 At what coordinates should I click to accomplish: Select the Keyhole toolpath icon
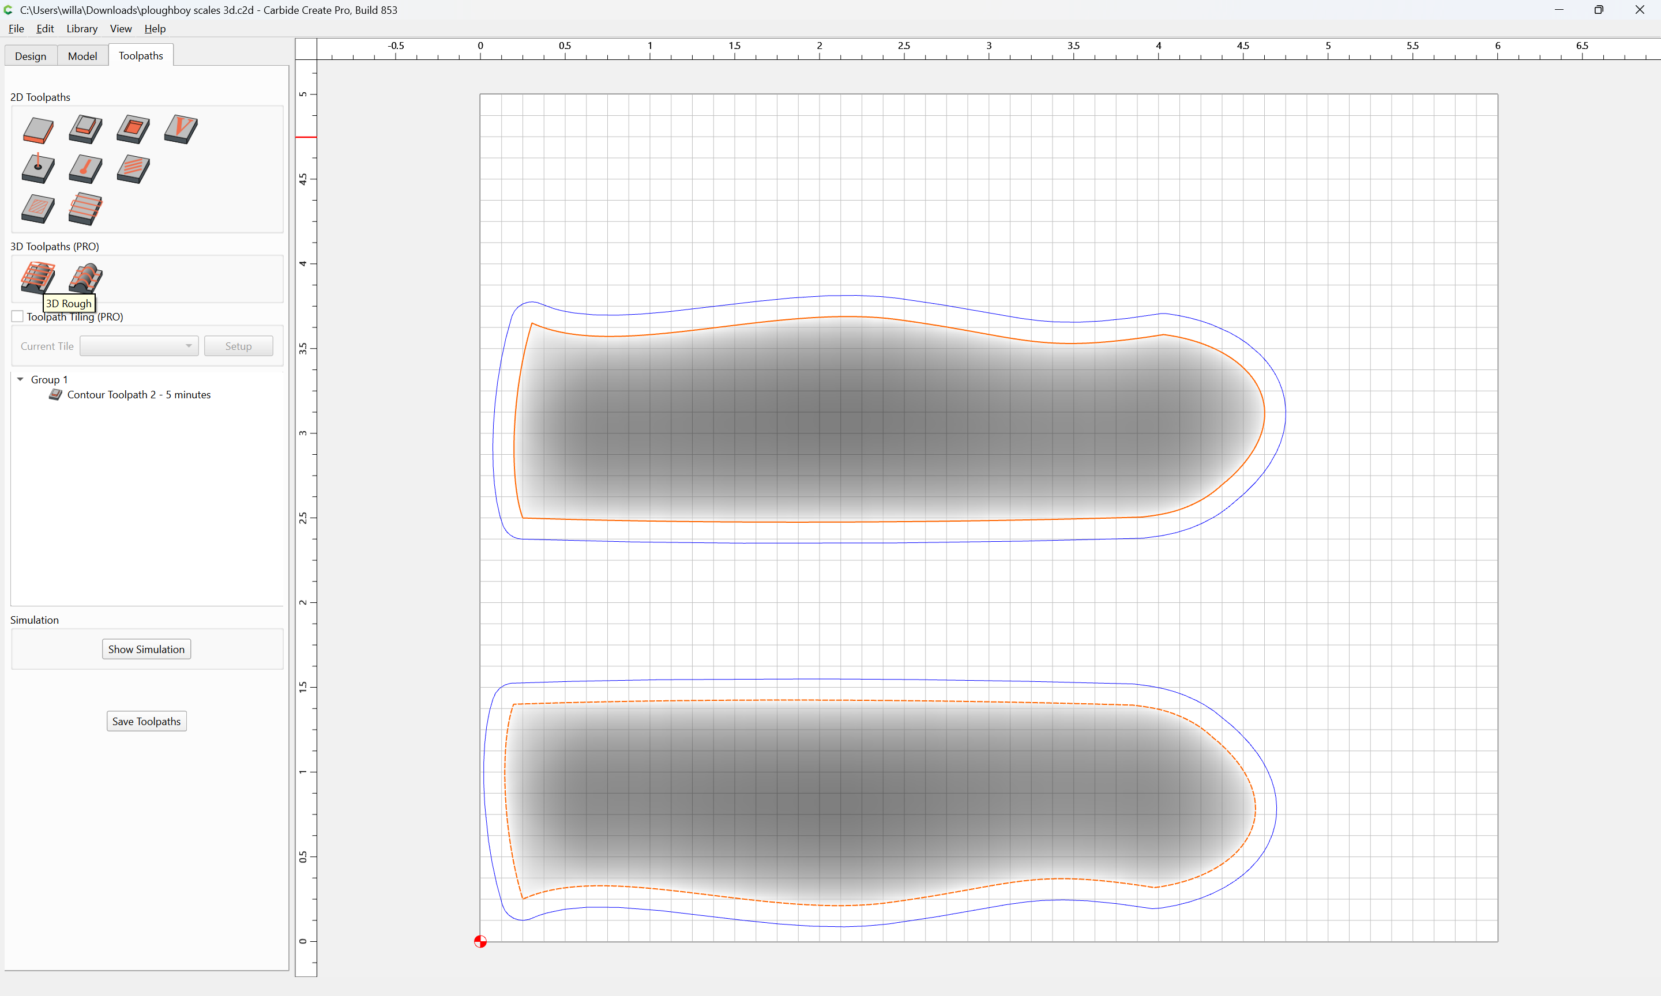[x=85, y=168]
